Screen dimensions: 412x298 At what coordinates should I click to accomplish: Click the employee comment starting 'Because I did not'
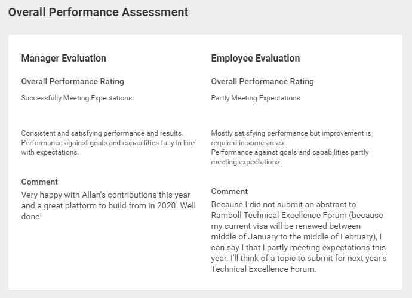299,236
